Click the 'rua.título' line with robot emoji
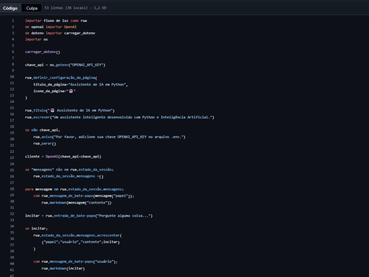 click(70, 111)
